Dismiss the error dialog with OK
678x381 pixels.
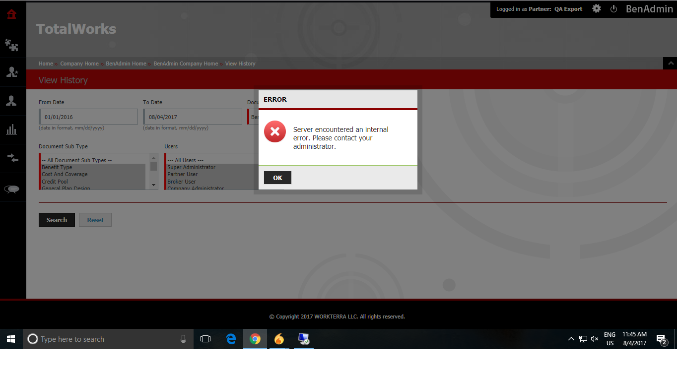click(x=277, y=177)
